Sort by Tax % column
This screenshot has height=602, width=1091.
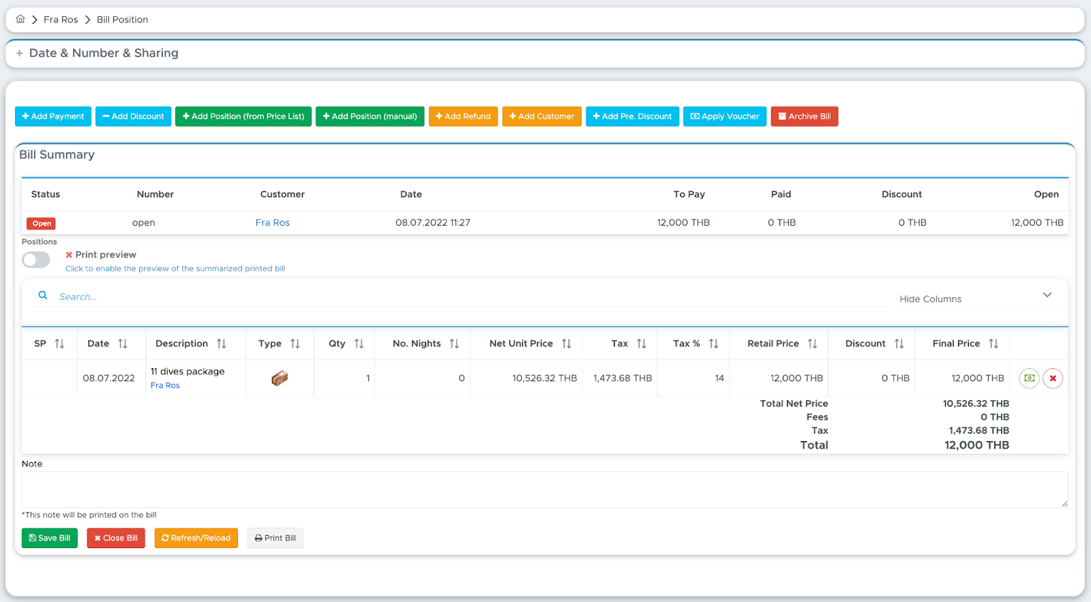(x=714, y=344)
